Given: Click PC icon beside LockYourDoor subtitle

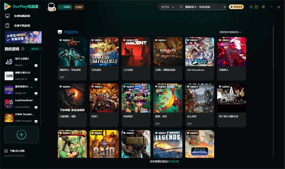Looking at the screenshot, I should pyautogui.click(x=36, y=107).
